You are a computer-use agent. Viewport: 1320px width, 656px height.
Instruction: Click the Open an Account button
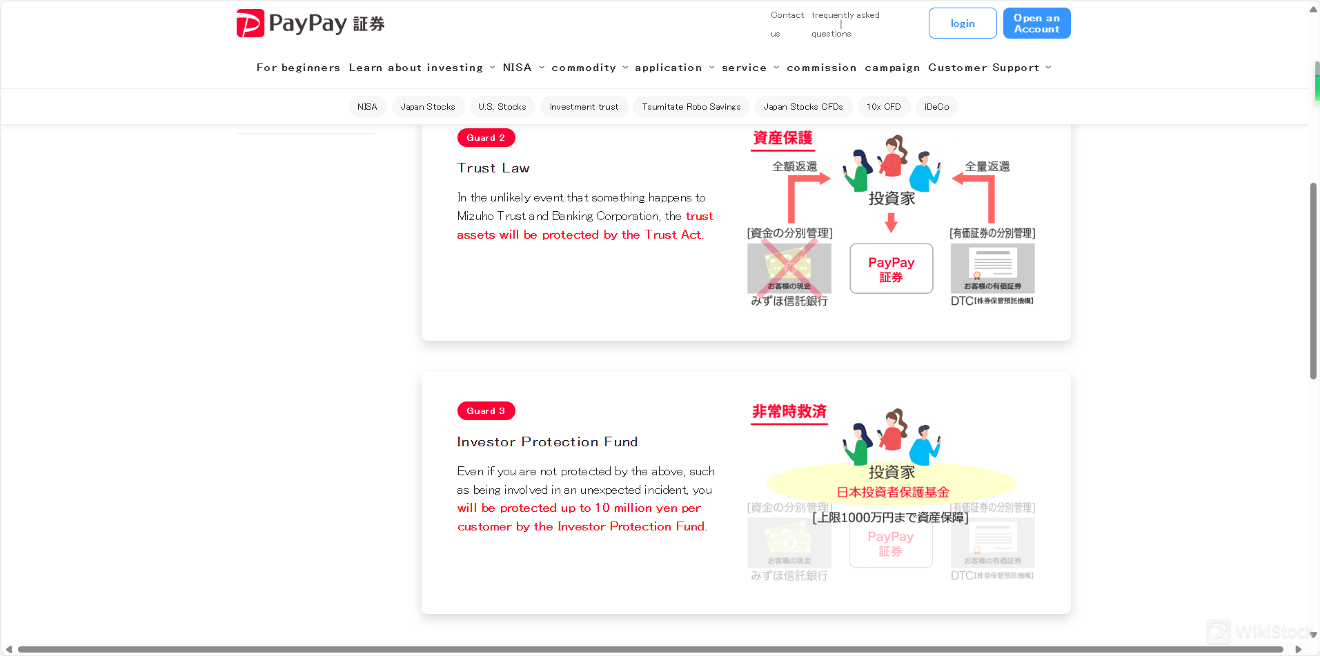click(x=1036, y=23)
